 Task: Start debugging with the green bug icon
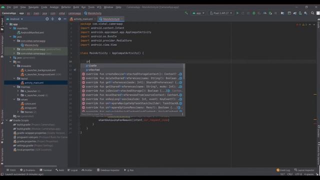[x=254, y=13]
